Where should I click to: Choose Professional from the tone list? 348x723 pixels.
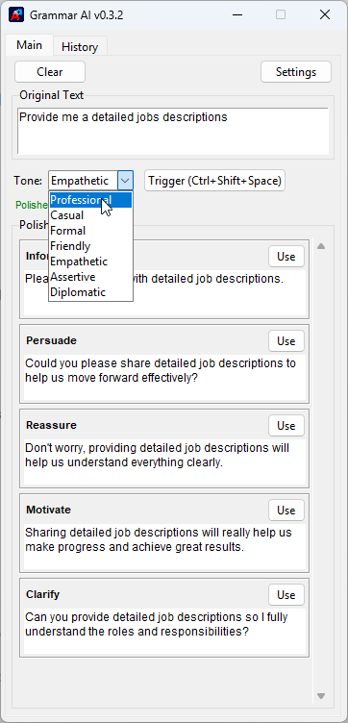click(x=90, y=200)
